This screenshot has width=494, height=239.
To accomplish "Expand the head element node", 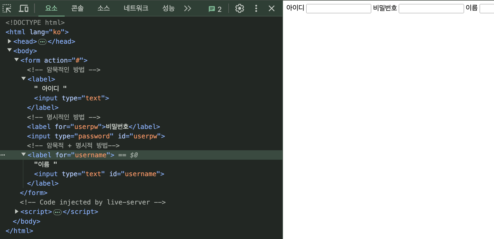I will [9, 41].
